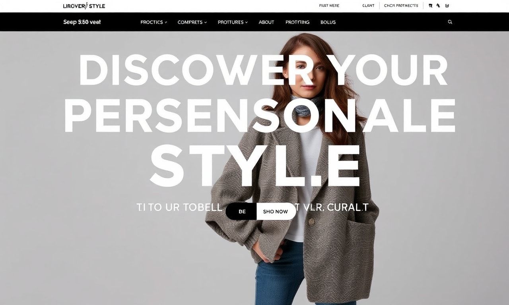Click the black BE button
This screenshot has width=509, height=305.
coord(242,211)
